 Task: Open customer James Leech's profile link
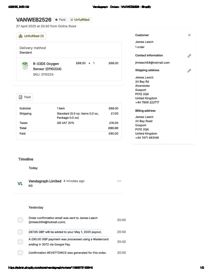click(144, 42)
